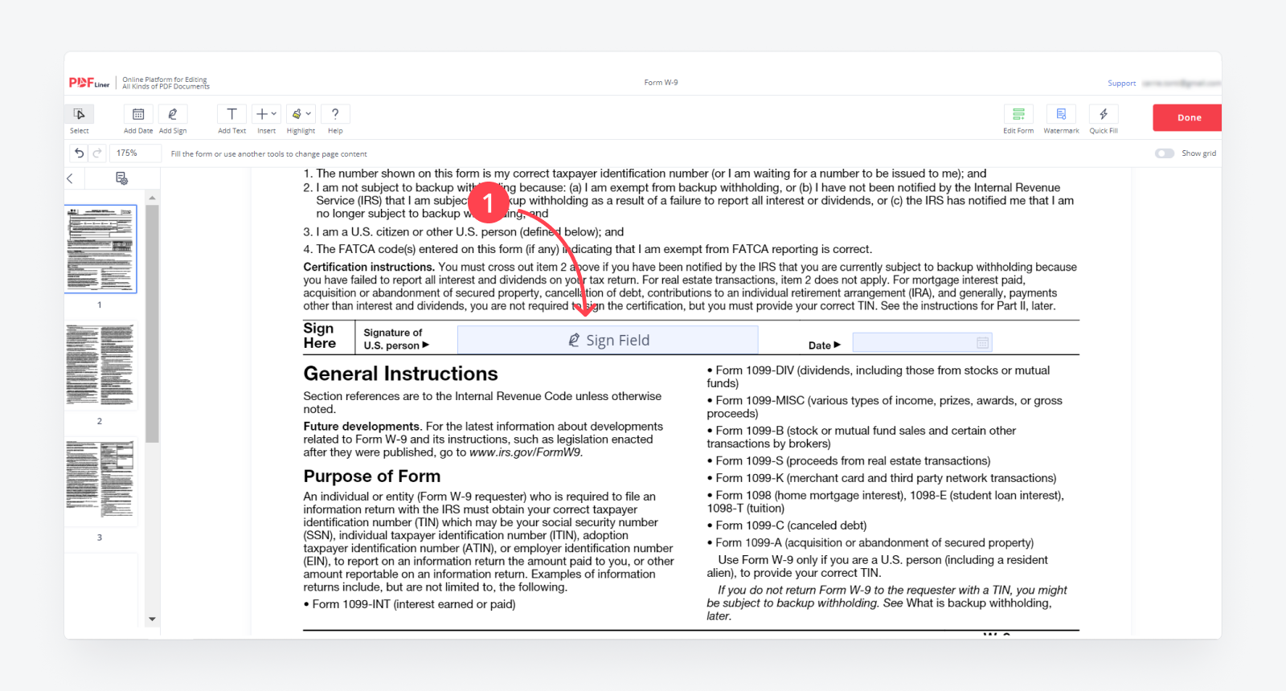
Task: Click the 'Form 1099-K' bullet line
Action: (x=882, y=478)
